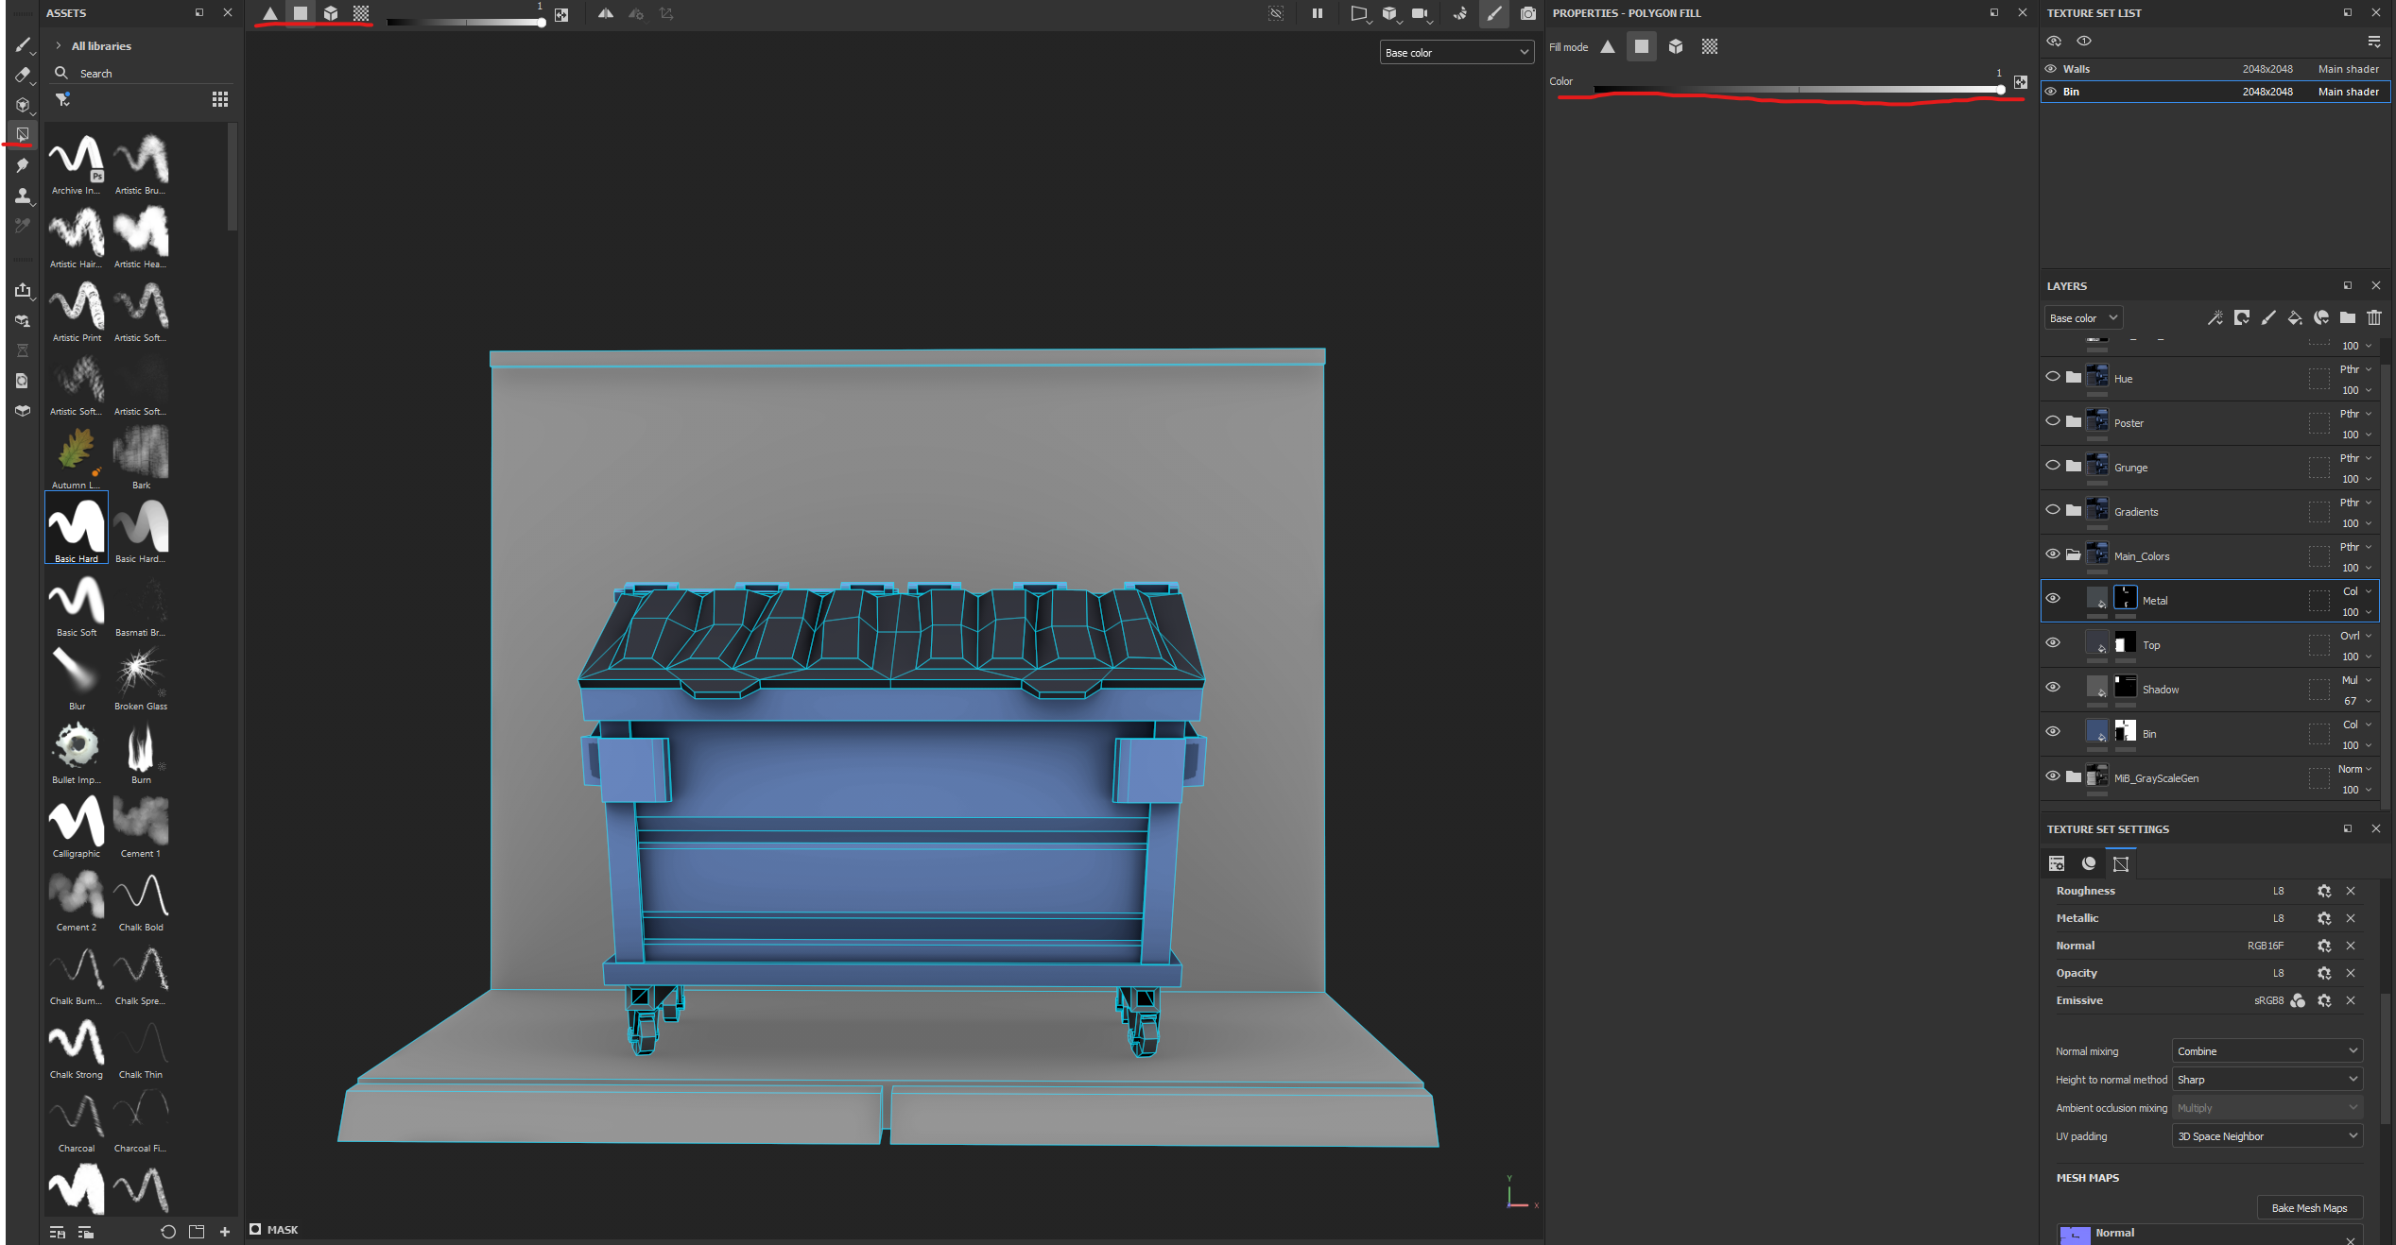Choose triangle fill mode in properties

click(x=1608, y=46)
